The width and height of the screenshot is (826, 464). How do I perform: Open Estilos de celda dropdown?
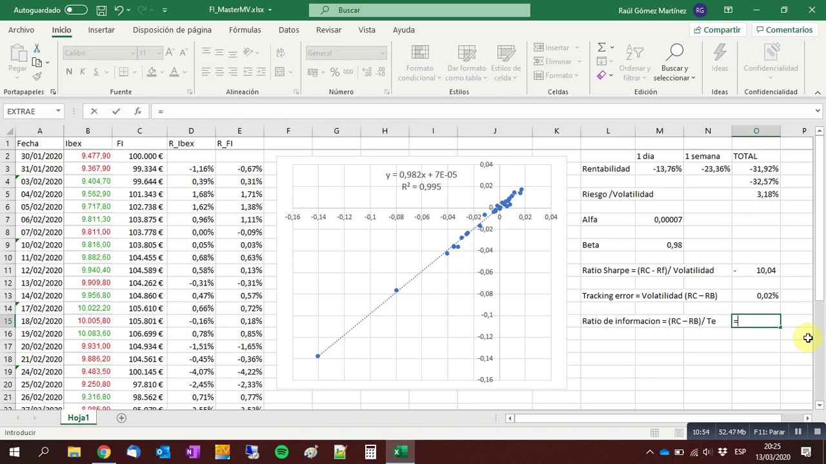[x=506, y=63]
